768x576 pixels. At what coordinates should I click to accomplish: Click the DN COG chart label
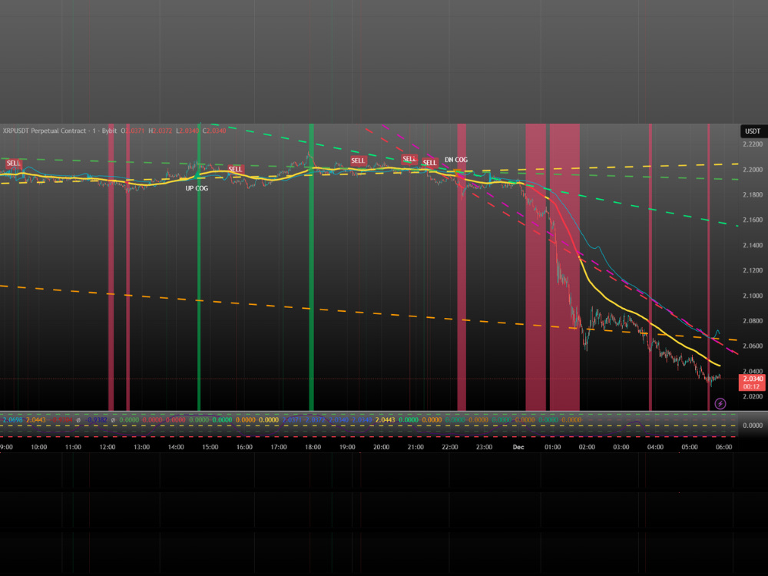pos(456,160)
